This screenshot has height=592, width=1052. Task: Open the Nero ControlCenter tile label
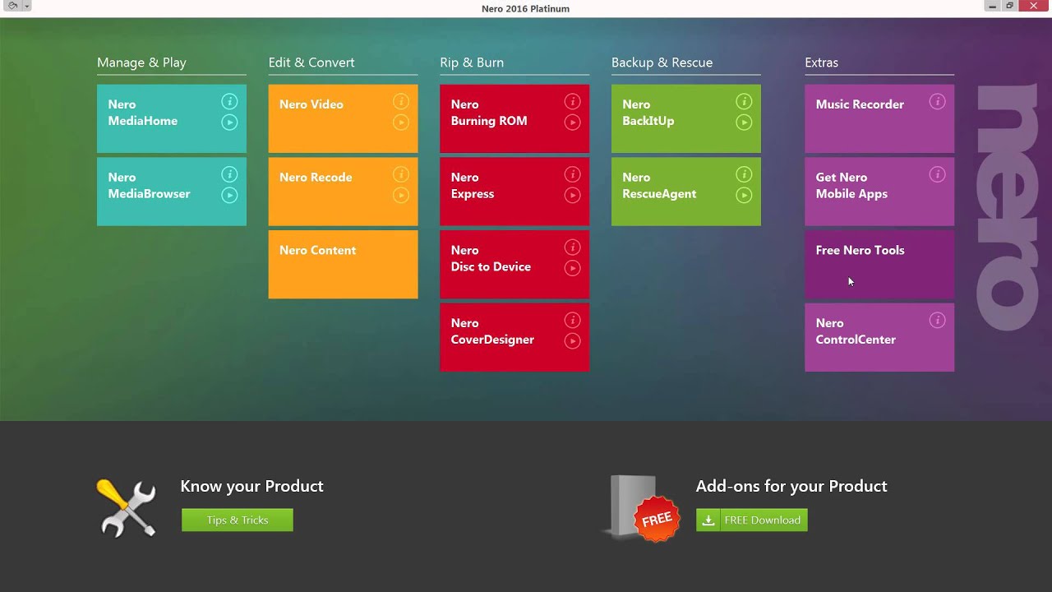click(x=856, y=331)
